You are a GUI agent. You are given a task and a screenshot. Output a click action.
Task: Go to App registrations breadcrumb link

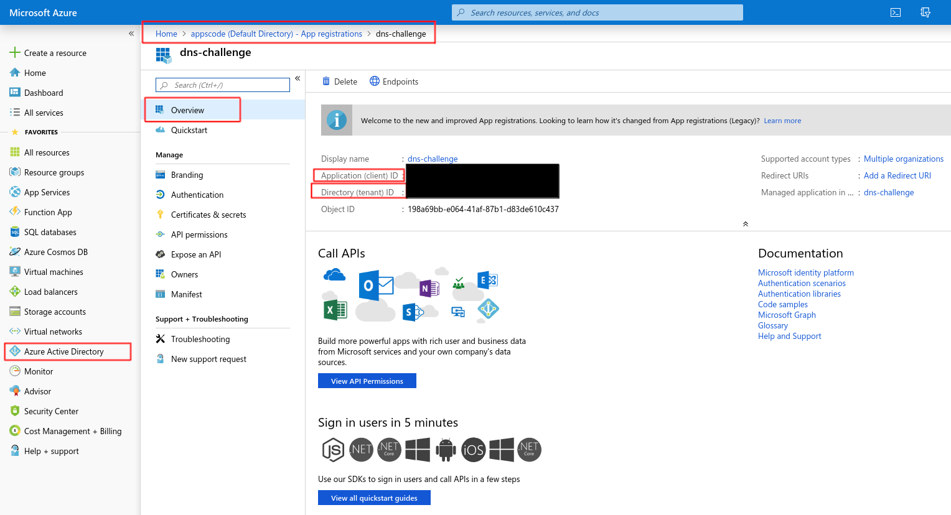point(276,34)
